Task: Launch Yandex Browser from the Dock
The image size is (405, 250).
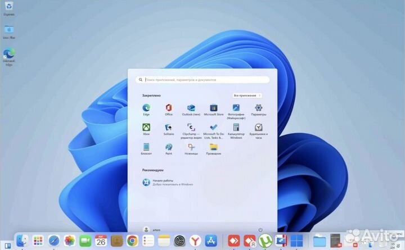Action: 195,241
